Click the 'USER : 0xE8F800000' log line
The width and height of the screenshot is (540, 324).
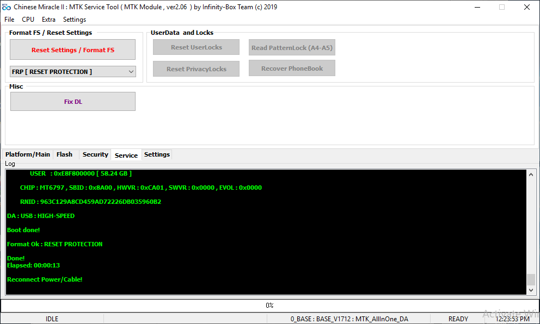click(81, 174)
